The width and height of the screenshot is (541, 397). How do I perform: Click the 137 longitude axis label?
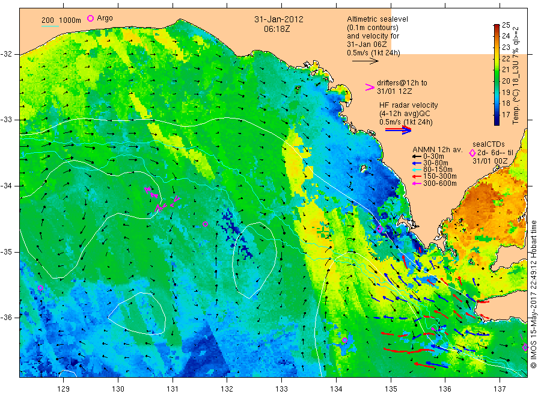pos(500,389)
